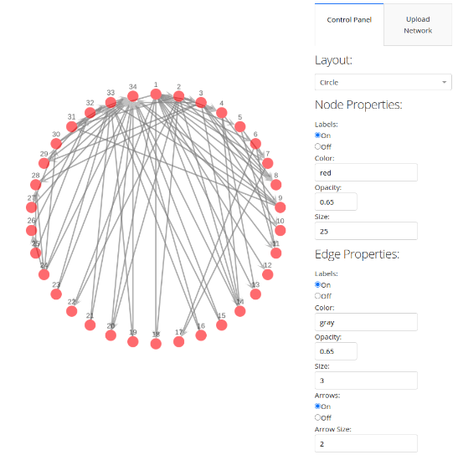Select network node 14
The width and height of the screenshot is (458, 460).
(240, 311)
